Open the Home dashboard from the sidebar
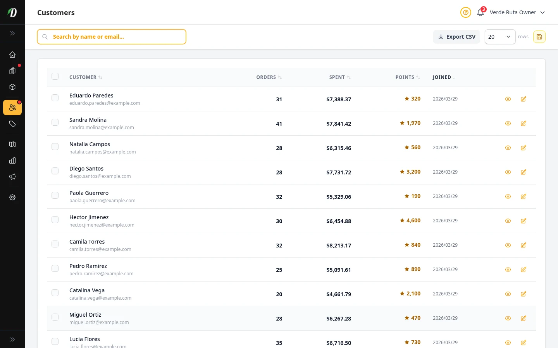This screenshot has height=348, width=558. [x=12, y=55]
